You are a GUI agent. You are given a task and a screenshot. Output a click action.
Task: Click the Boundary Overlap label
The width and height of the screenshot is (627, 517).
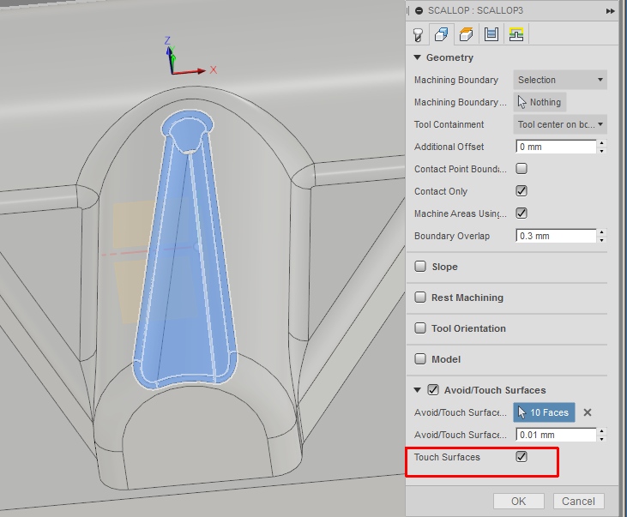coord(452,236)
